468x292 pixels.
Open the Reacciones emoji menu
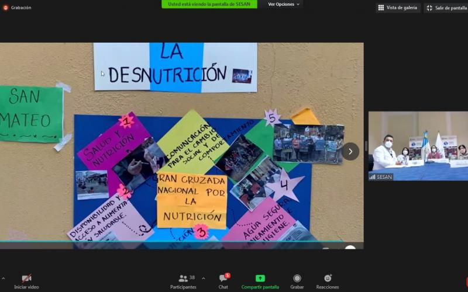click(328, 281)
